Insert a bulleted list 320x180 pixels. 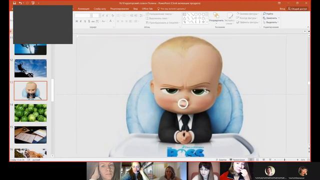pyautogui.click(x=118, y=15)
